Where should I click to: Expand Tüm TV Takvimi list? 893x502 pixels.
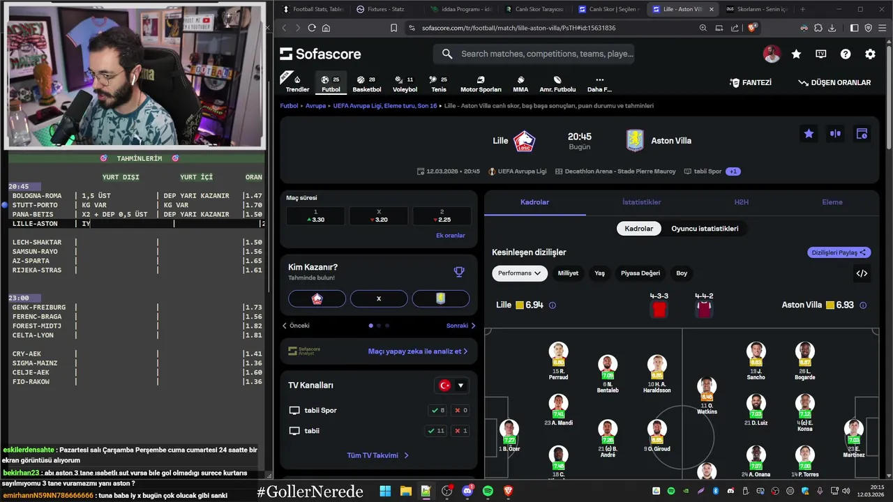click(x=378, y=455)
